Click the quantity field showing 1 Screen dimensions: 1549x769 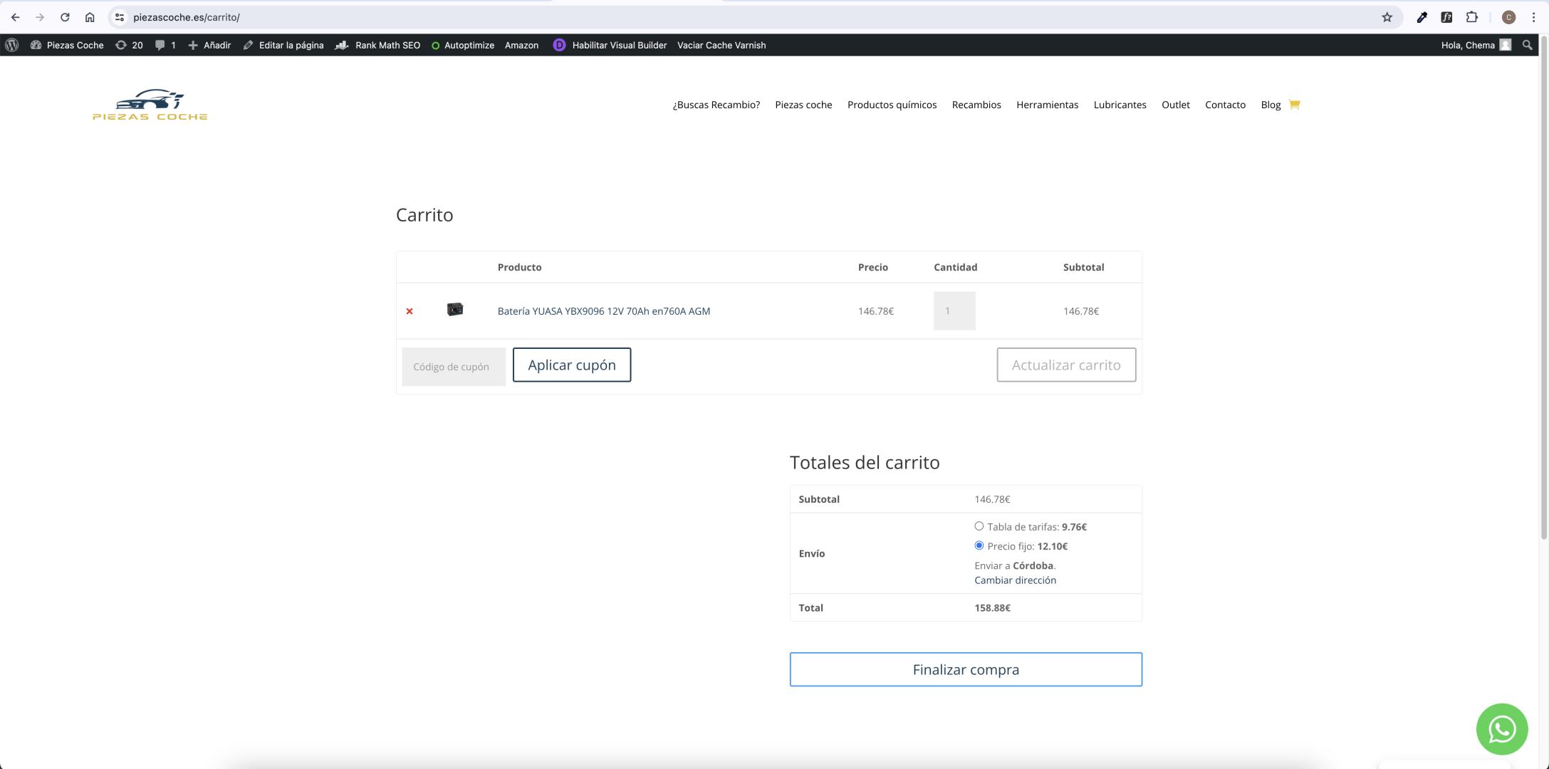tap(954, 311)
